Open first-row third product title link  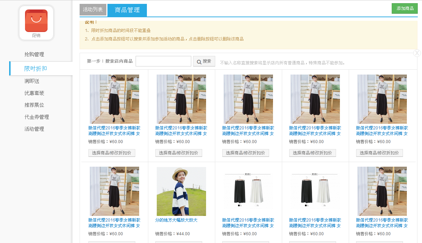pyautogui.click(x=248, y=130)
